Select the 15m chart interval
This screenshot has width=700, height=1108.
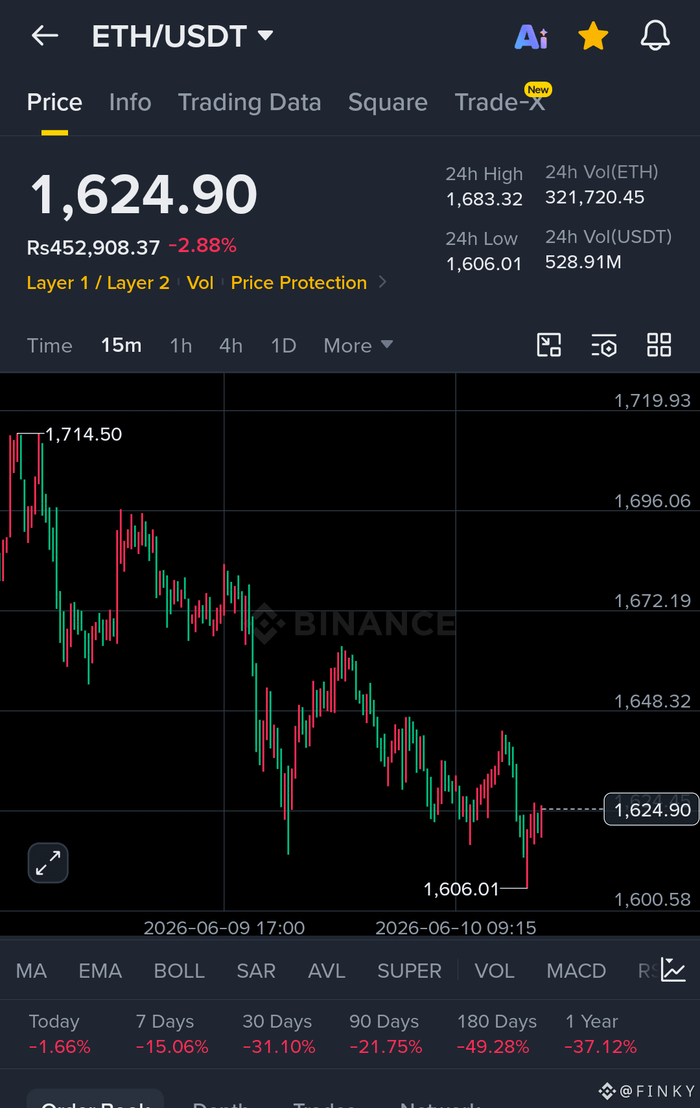tap(121, 345)
